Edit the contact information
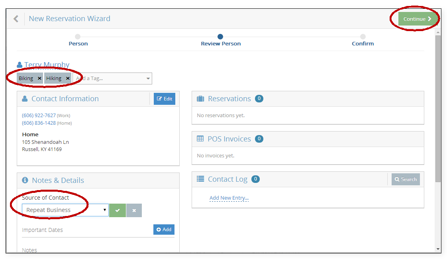 tap(165, 99)
